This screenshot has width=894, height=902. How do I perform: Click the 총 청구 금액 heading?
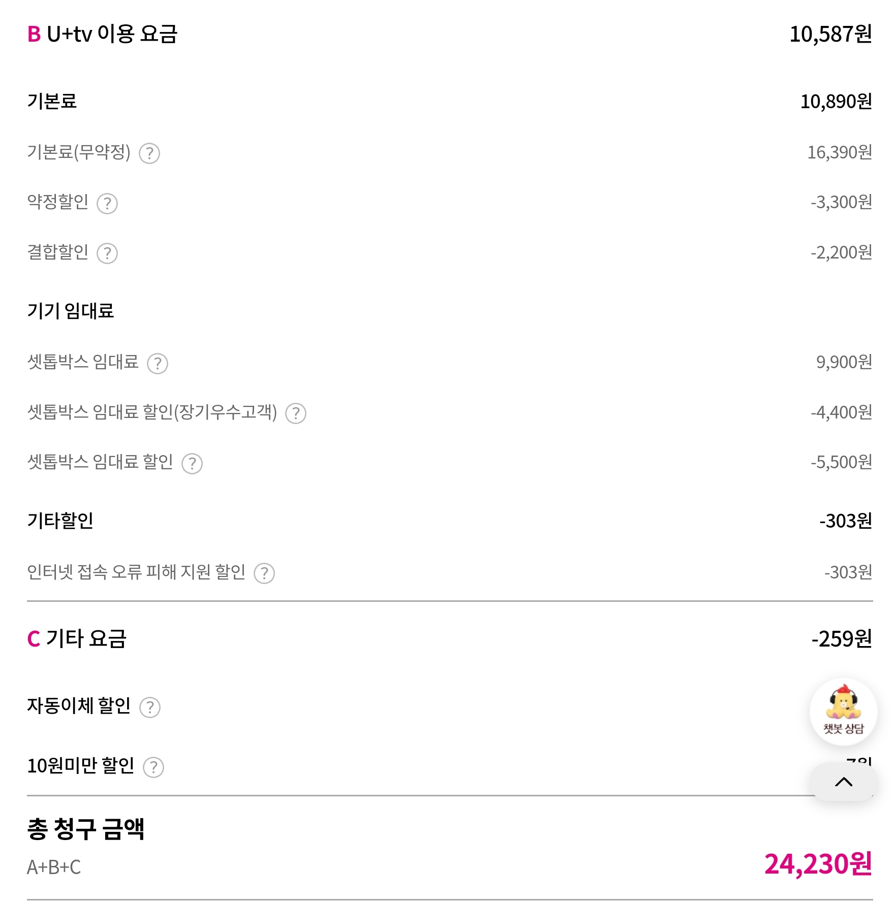click(x=86, y=829)
